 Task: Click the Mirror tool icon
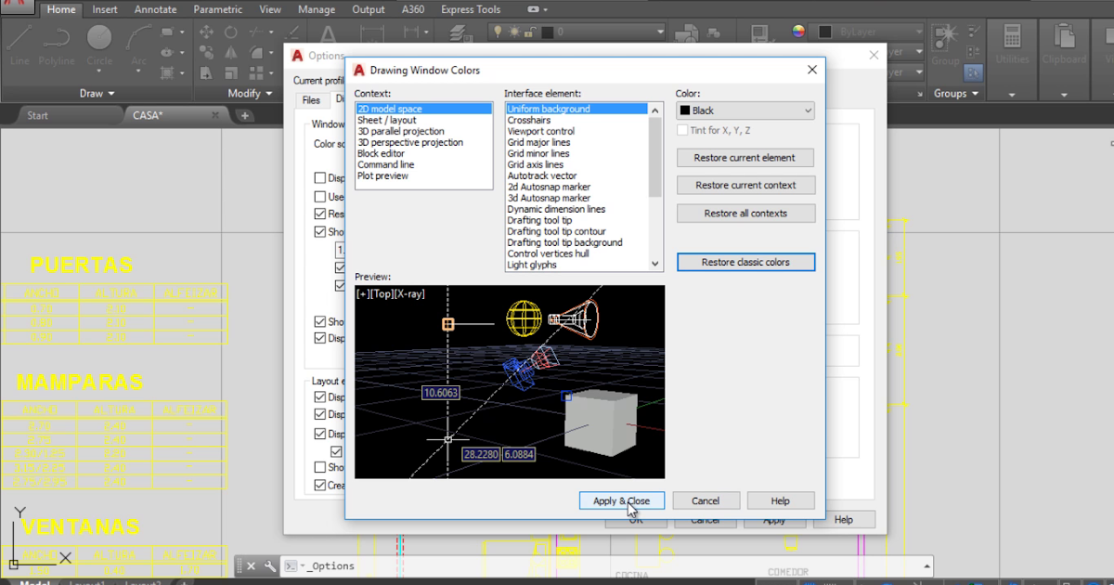coord(228,52)
